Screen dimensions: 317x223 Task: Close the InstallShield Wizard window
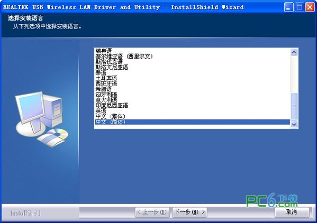(310, 7)
